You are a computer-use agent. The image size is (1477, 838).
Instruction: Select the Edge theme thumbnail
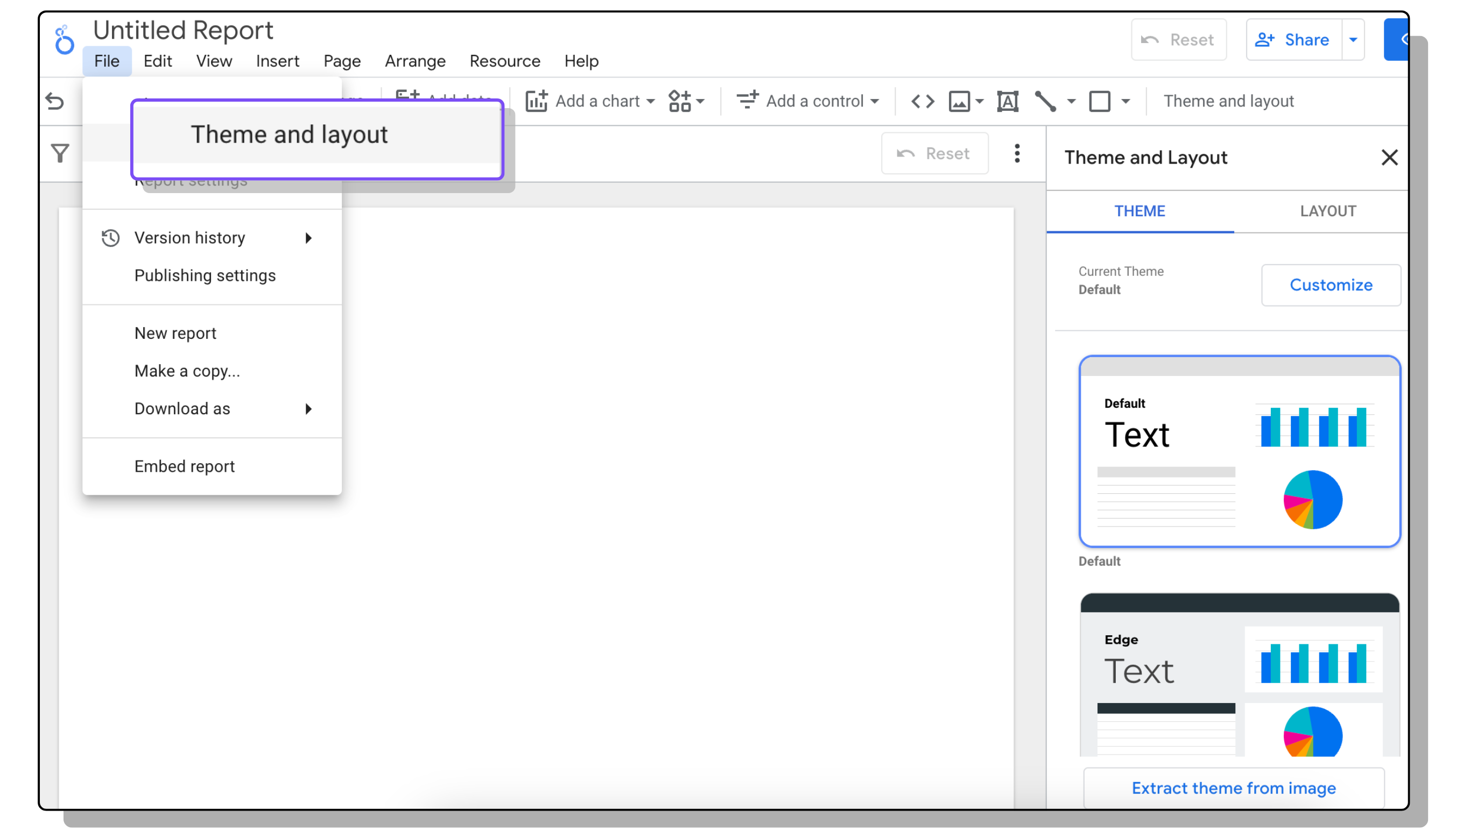[x=1239, y=674]
